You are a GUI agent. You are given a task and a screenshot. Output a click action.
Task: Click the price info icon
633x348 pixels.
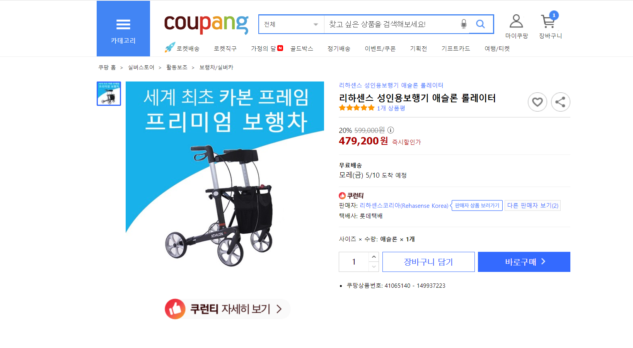[391, 130]
